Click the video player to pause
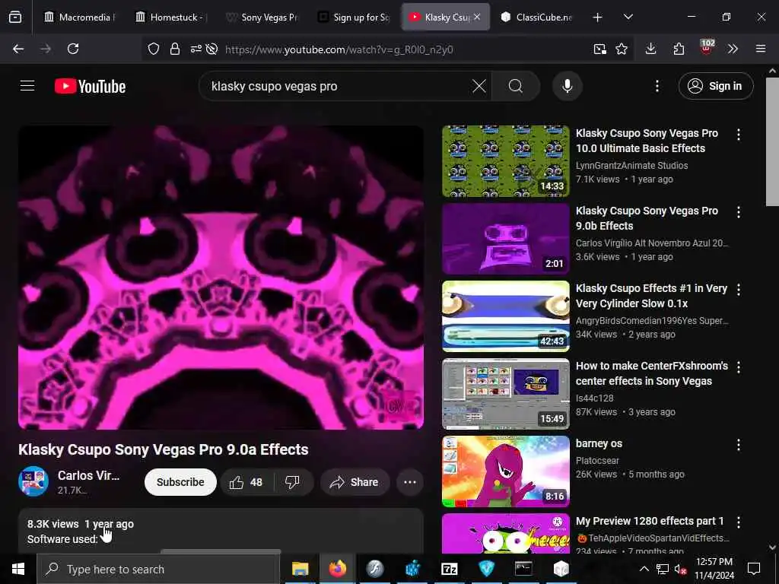 coord(221,277)
